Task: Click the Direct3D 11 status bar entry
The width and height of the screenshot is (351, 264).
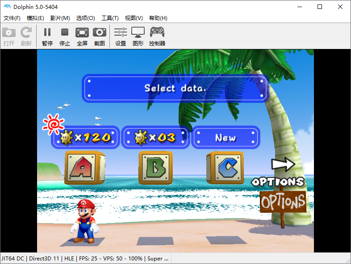Action: [44, 258]
